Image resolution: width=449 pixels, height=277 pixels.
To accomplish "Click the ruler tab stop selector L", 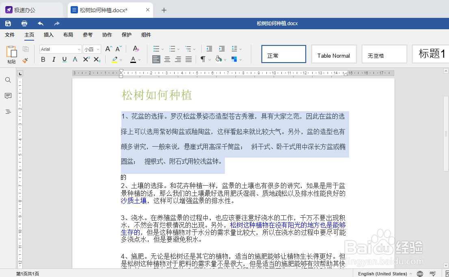I will (20, 74).
